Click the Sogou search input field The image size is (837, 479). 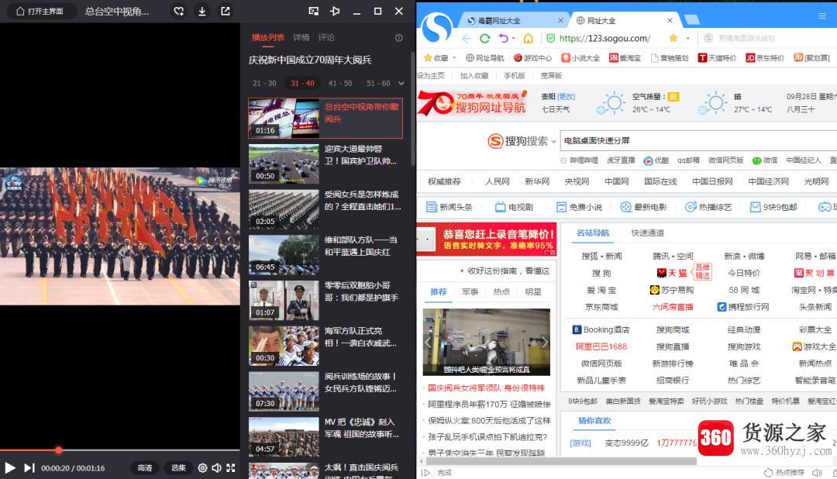pos(698,140)
